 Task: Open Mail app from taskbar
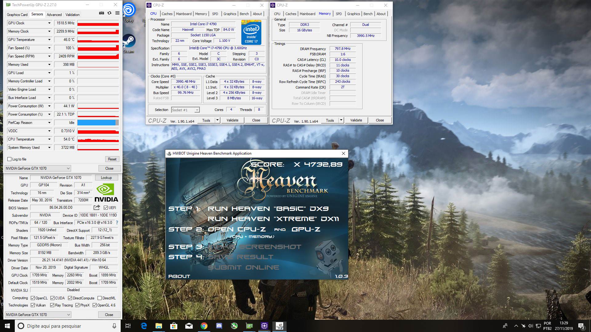click(x=189, y=326)
